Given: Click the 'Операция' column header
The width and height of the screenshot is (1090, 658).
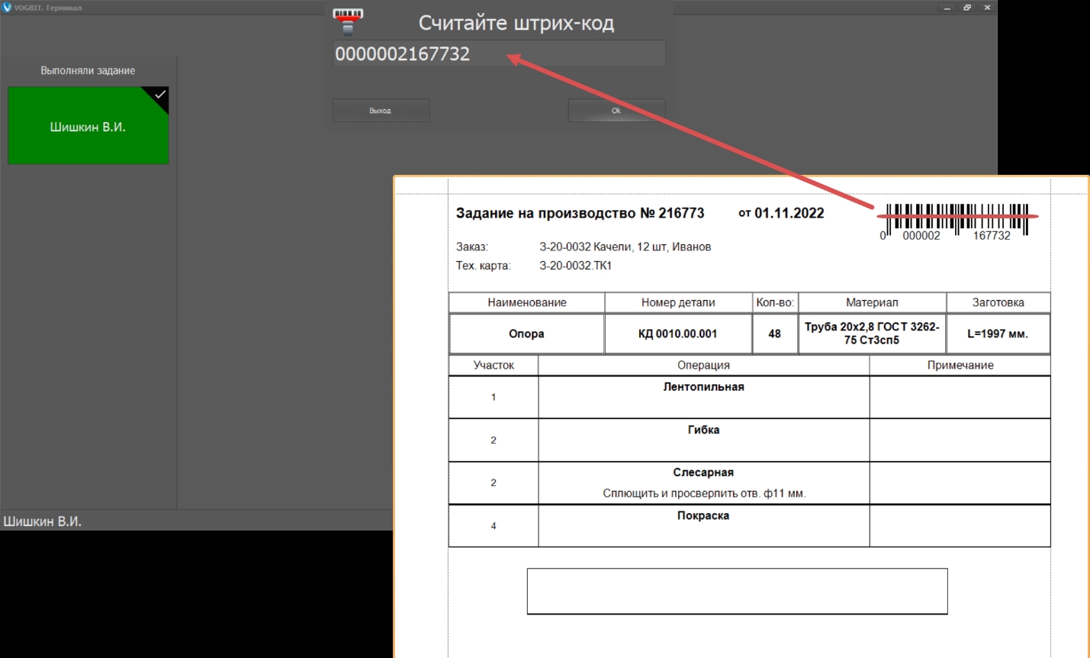Looking at the screenshot, I should (703, 365).
